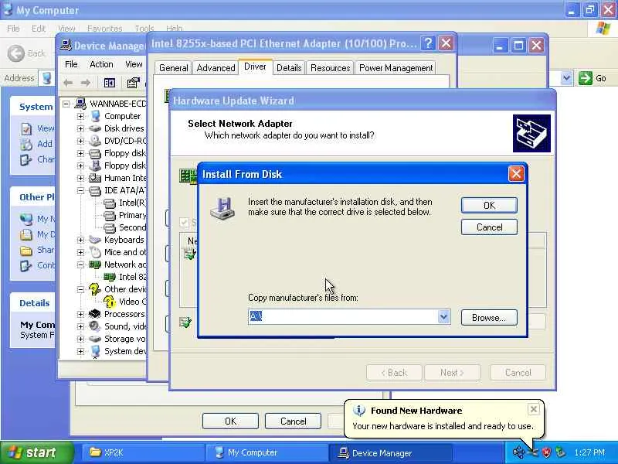The height and width of the screenshot is (464, 618).
Task: Open the My Computer File menu
Action: 13,29
